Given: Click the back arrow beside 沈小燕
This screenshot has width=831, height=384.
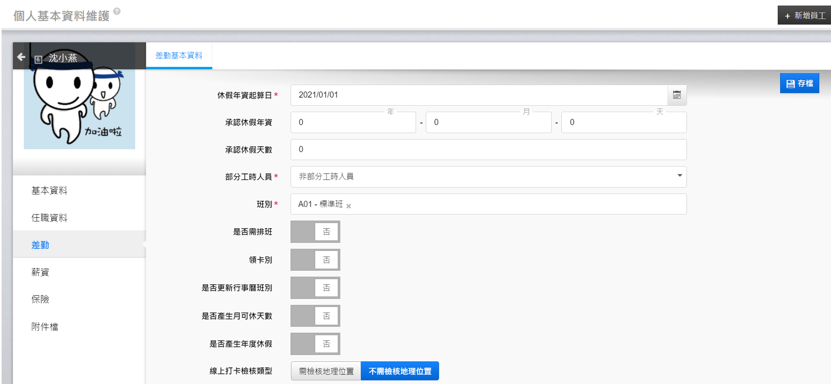Looking at the screenshot, I should tap(21, 57).
